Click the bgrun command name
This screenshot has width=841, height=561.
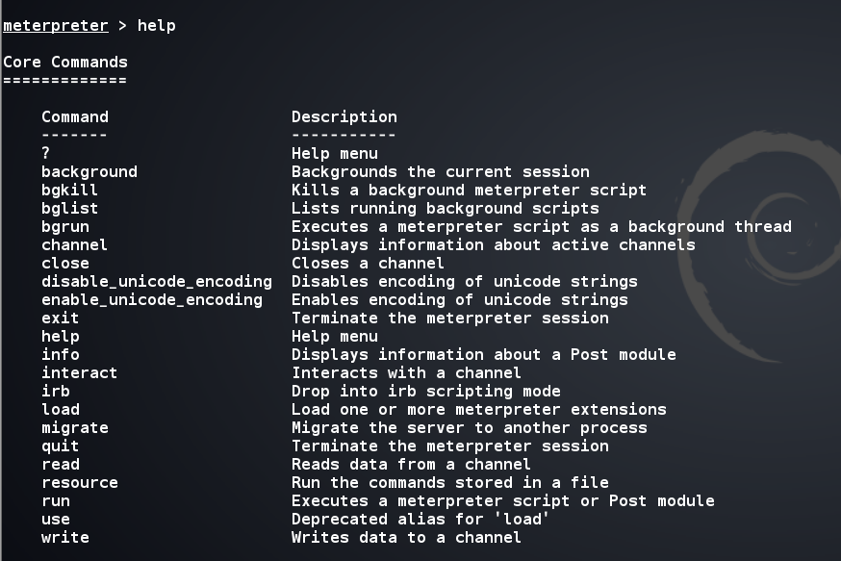65,227
